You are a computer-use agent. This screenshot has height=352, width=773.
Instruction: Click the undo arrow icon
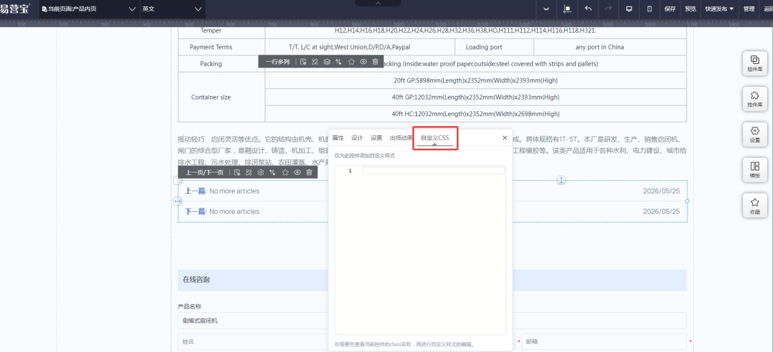[x=588, y=9]
